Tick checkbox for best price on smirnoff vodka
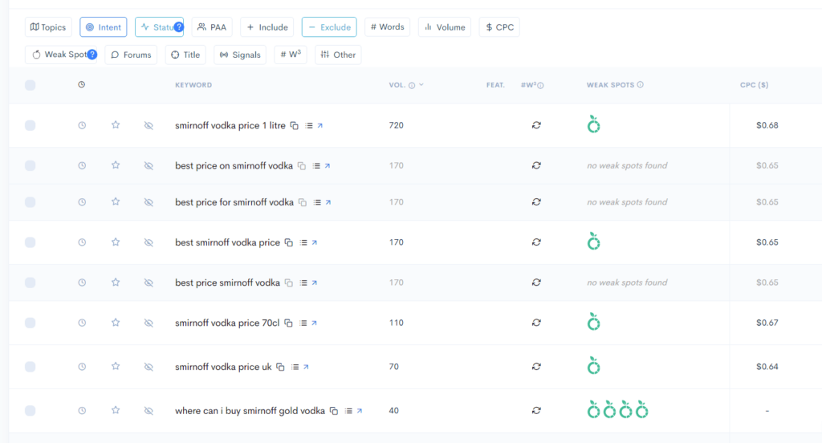 click(x=31, y=165)
